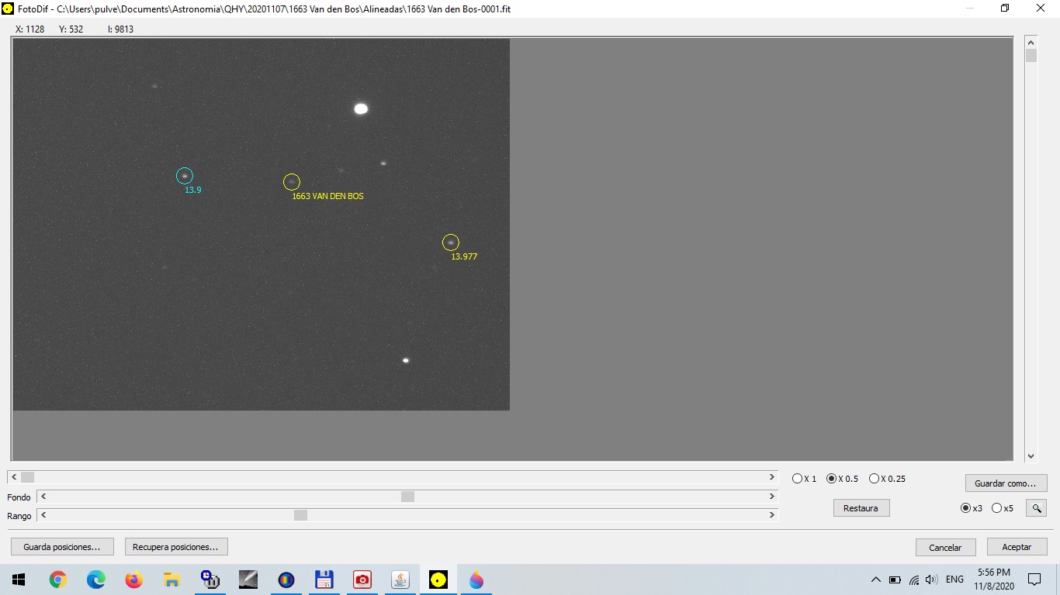Select the x5 magnifier radio button
Viewport: 1060px width, 595px height.
(1003, 508)
